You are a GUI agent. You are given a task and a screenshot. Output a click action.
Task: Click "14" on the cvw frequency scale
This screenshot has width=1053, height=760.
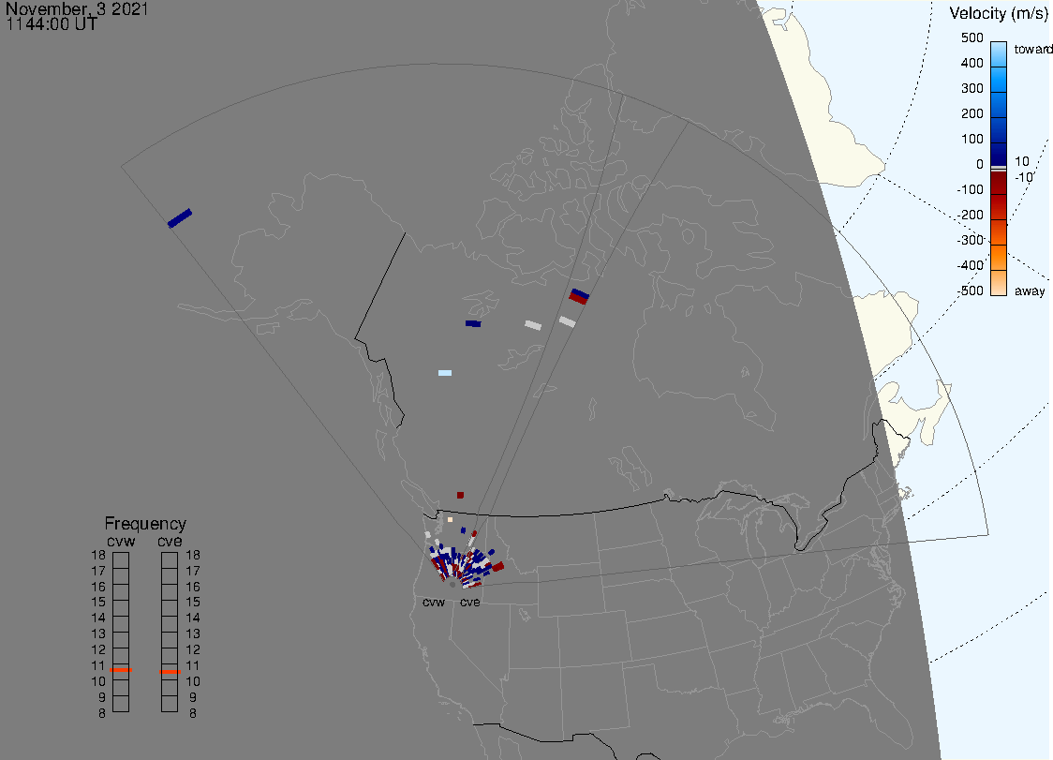tap(98, 618)
